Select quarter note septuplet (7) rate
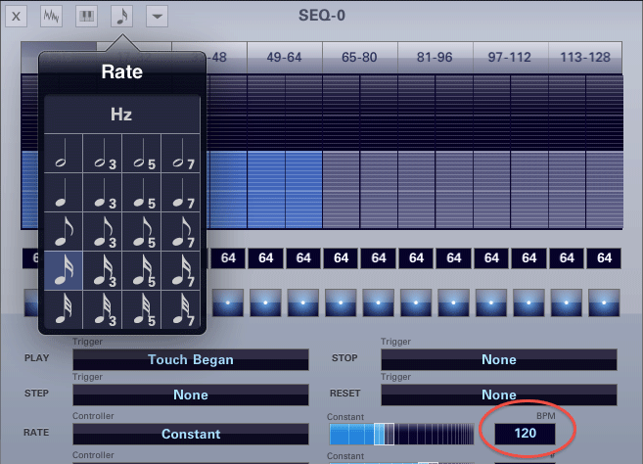 pyautogui.click(x=181, y=193)
